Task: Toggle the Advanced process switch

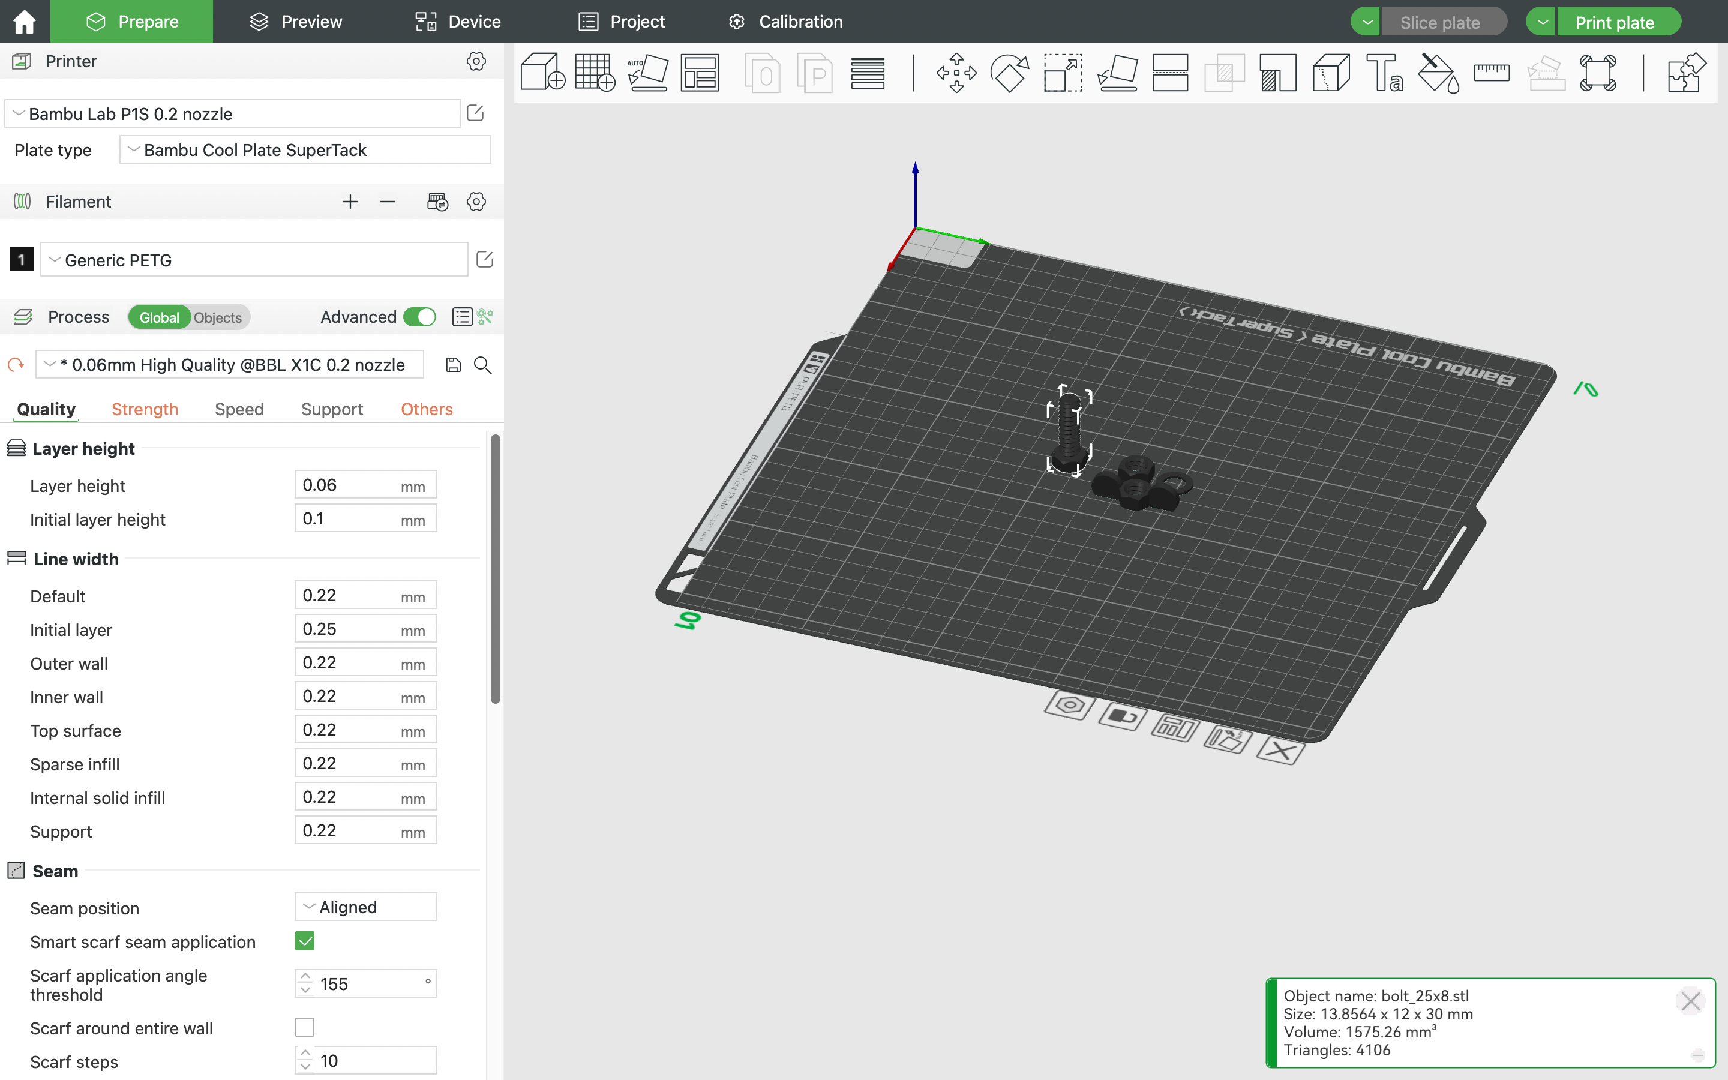Action: tap(421, 317)
